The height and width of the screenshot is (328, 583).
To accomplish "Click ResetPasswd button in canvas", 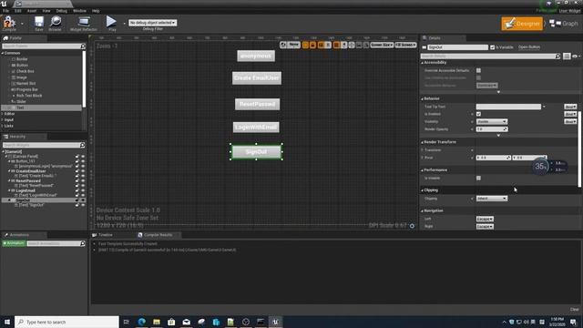I will coord(257,104).
